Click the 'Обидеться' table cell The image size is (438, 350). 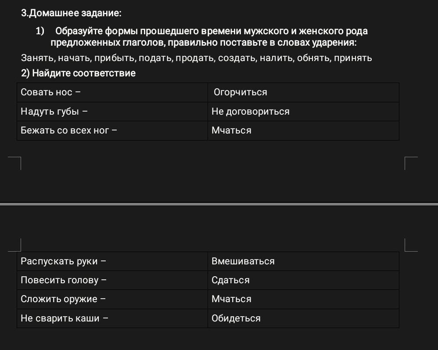click(303, 318)
